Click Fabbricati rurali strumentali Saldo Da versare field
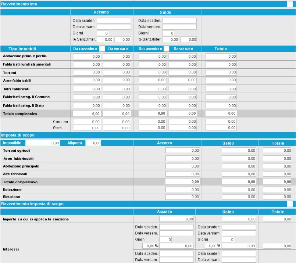This screenshot has height=263, width=296. [x=182, y=64]
